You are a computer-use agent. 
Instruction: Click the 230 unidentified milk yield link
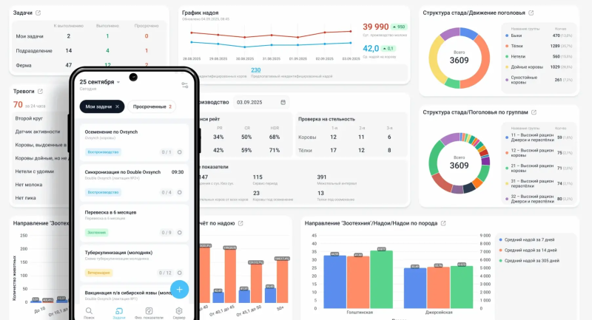(255, 70)
